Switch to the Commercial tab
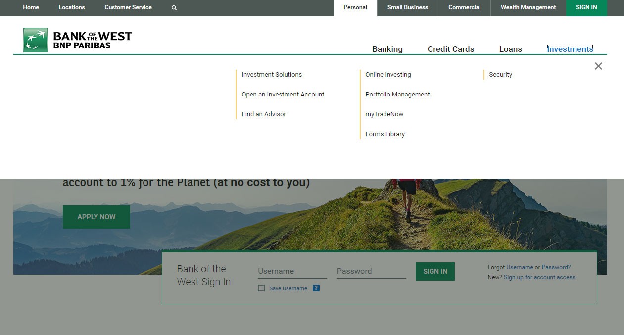Viewport: 624px width, 335px height. (464, 8)
